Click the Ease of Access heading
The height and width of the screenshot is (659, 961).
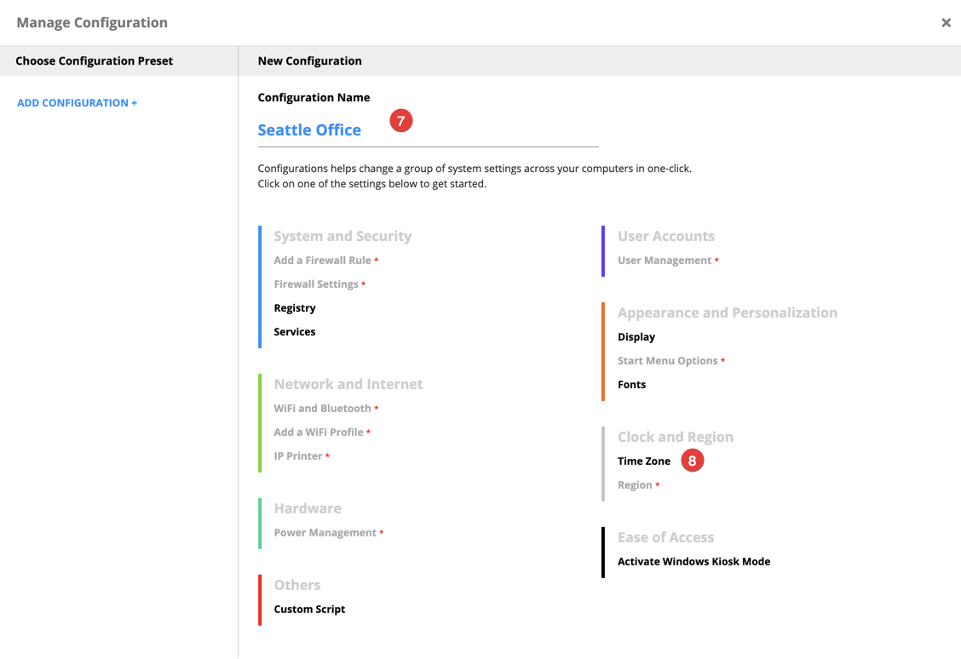click(x=665, y=538)
